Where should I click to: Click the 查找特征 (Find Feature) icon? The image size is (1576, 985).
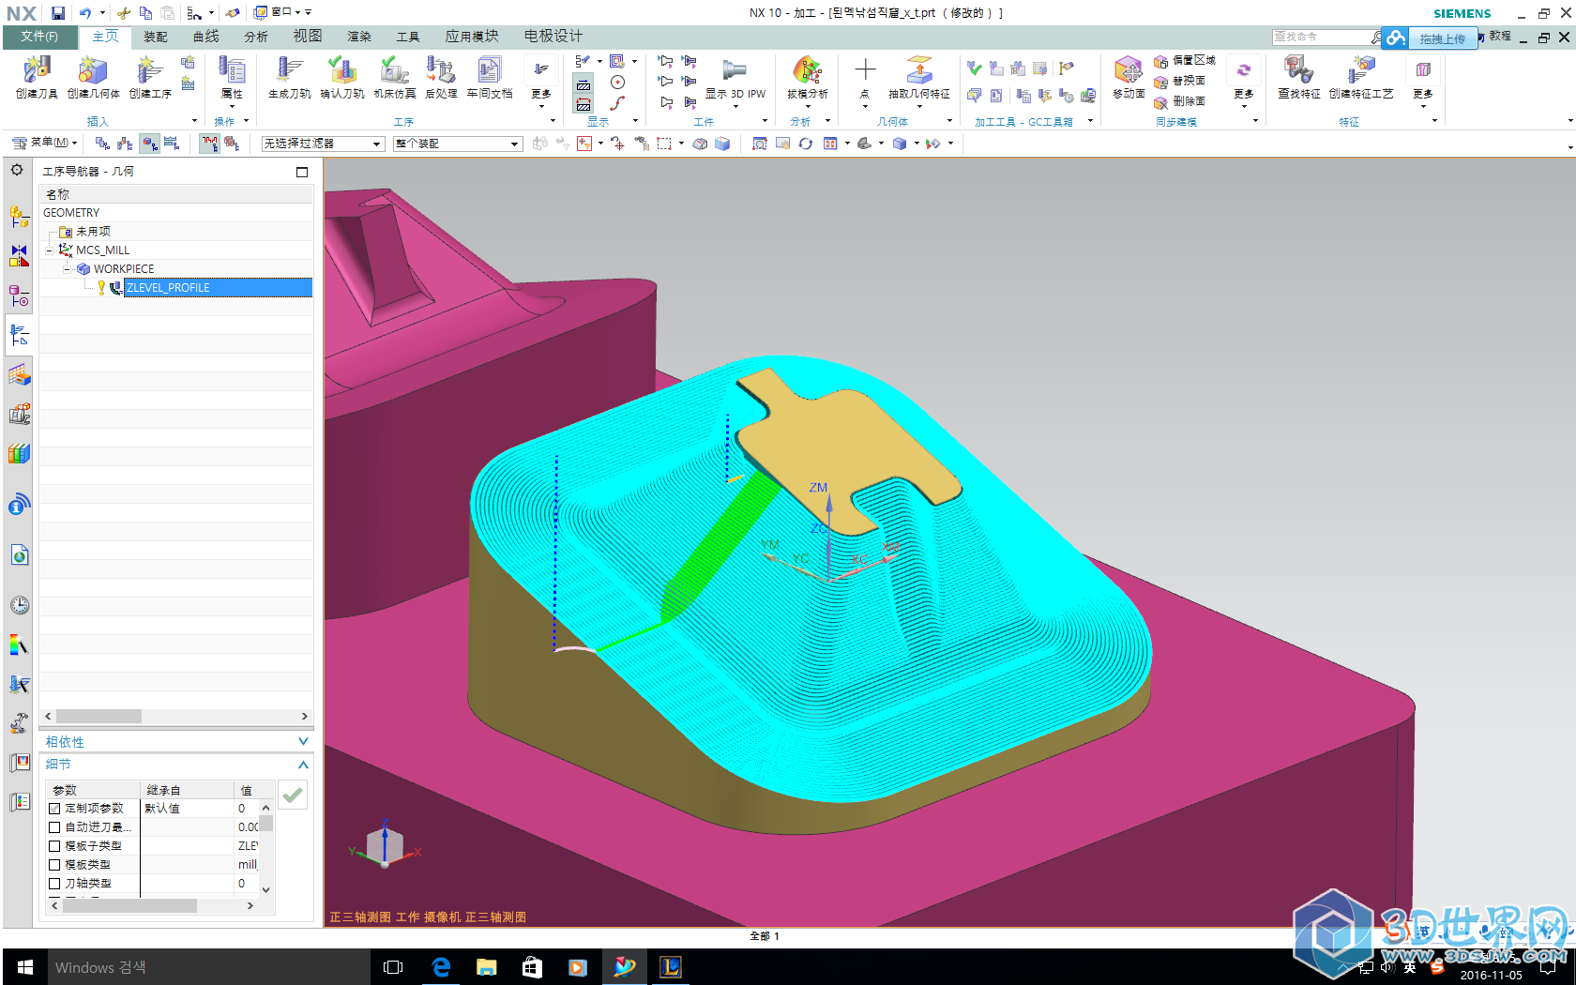(x=1298, y=77)
